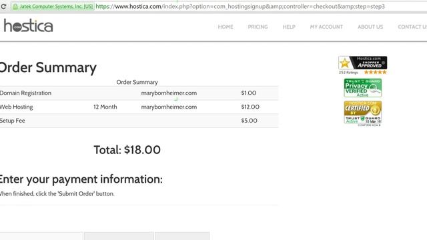Click marybornheimer.com in the Domain Registration row
The width and height of the screenshot is (427, 240).
point(169,93)
